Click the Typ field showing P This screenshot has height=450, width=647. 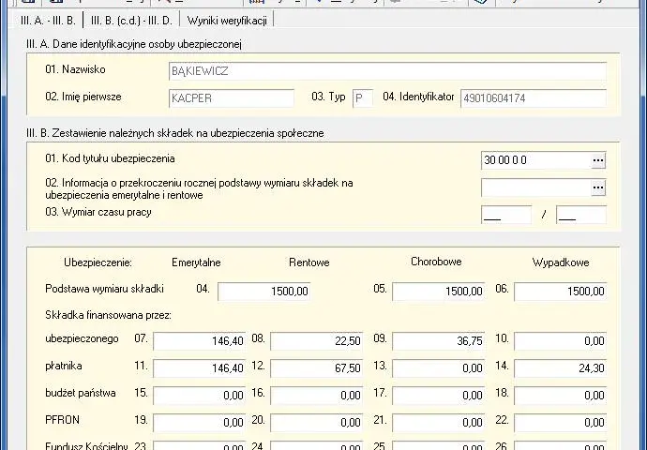363,98
